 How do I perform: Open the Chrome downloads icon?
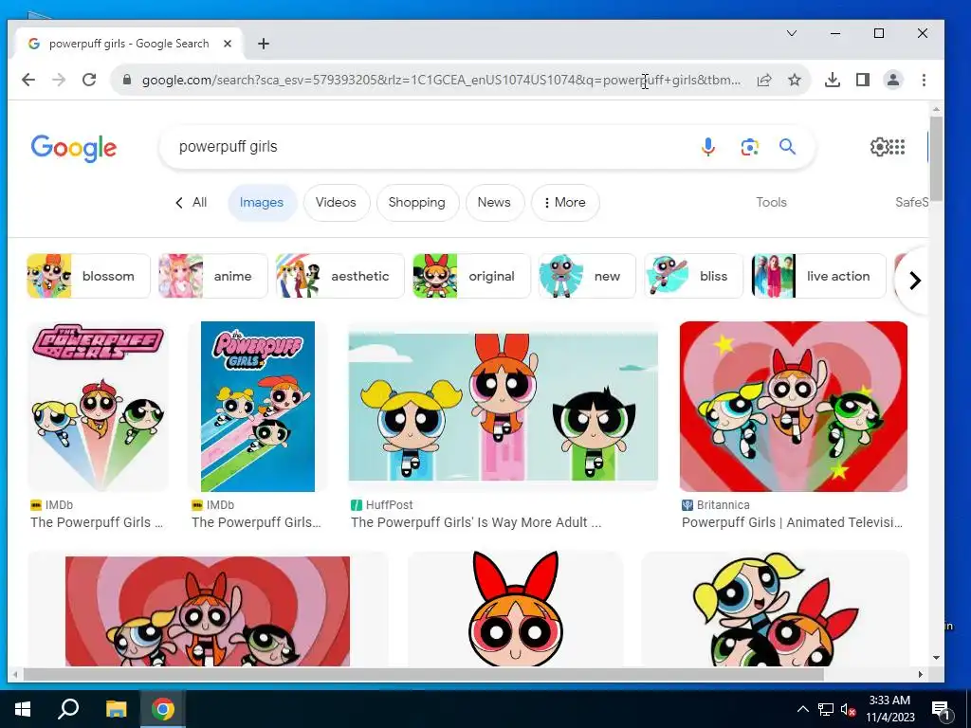point(833,80)
